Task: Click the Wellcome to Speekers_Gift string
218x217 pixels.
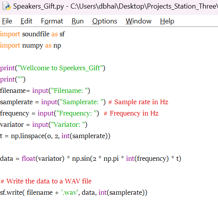Action: coord(60,68)
